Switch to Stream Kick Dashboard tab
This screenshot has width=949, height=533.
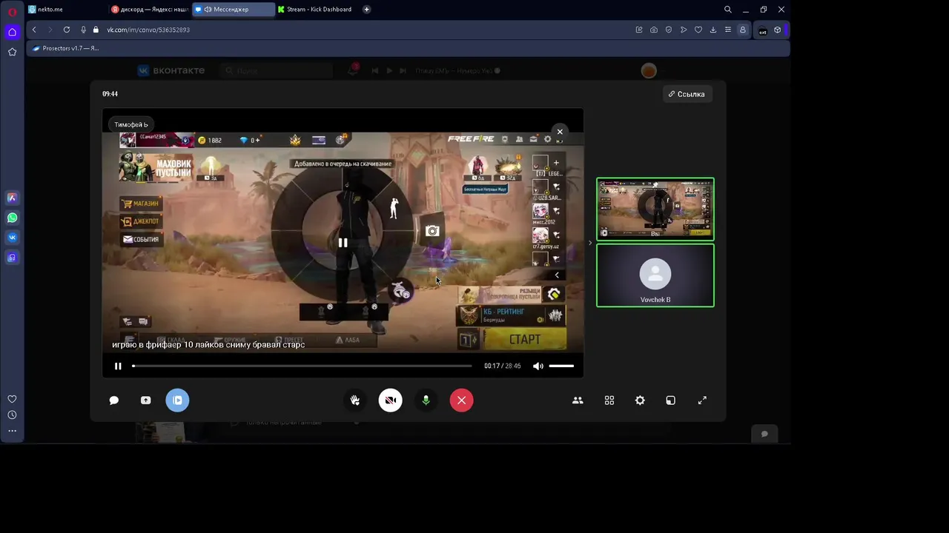pyautogui.click(x=316, y=10)
